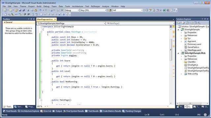This screenshot has height=118, width=211.
Task: Collapse the namespace SilverlightSample outline region
Action: tap(41, 27)
